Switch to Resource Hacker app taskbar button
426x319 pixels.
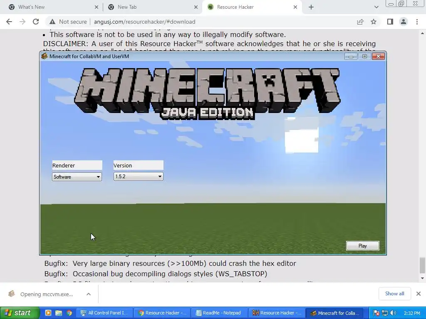point(277,313)
